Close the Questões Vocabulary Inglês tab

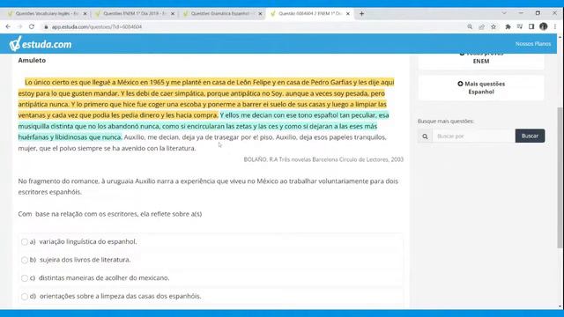coord(85,14)
